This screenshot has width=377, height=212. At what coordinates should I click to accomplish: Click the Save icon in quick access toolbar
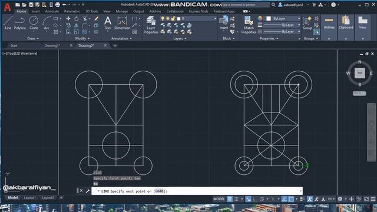click(x=31, y=5)
